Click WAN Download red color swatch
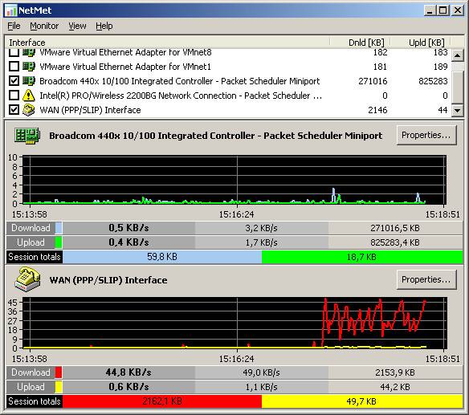 [59, 372]
